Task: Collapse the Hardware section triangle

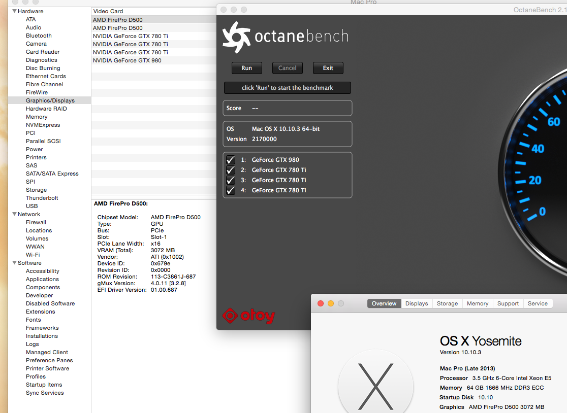Action: (14, 11)
